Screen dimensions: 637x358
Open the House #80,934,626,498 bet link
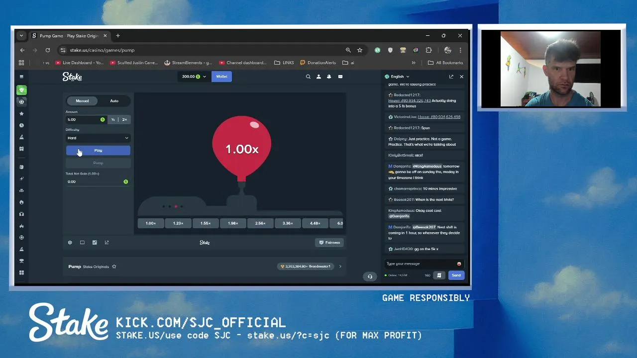click(x=439, y=117)
